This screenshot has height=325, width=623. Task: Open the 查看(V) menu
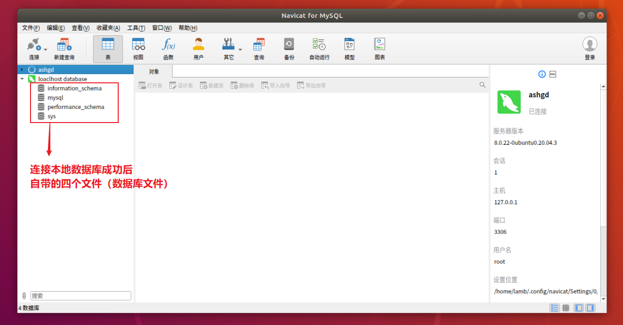tap(80, 28)
